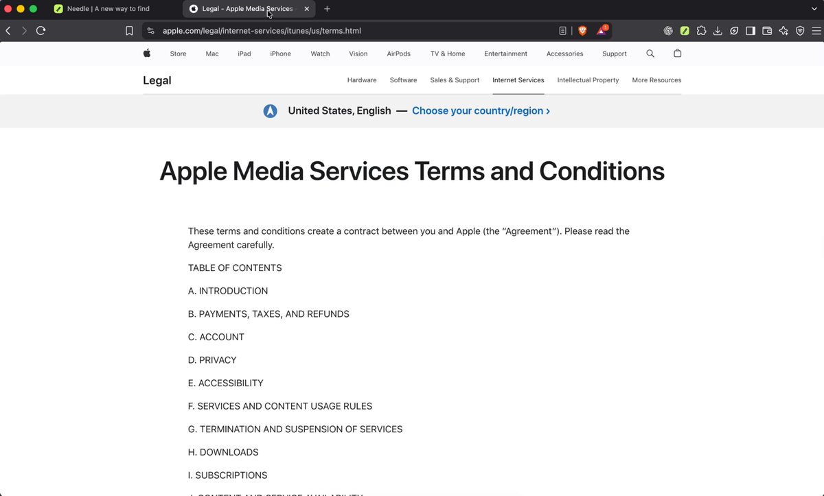824x496 pixels.
Task: Go to Intellectual Property section
Action: tap(588, 80)
